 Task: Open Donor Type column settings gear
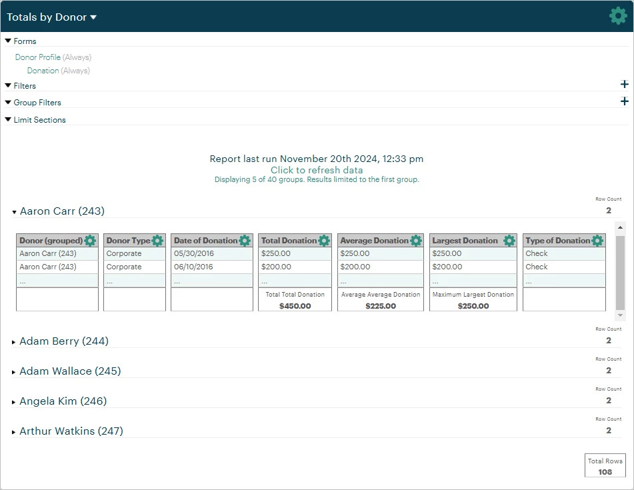point(157,241)
